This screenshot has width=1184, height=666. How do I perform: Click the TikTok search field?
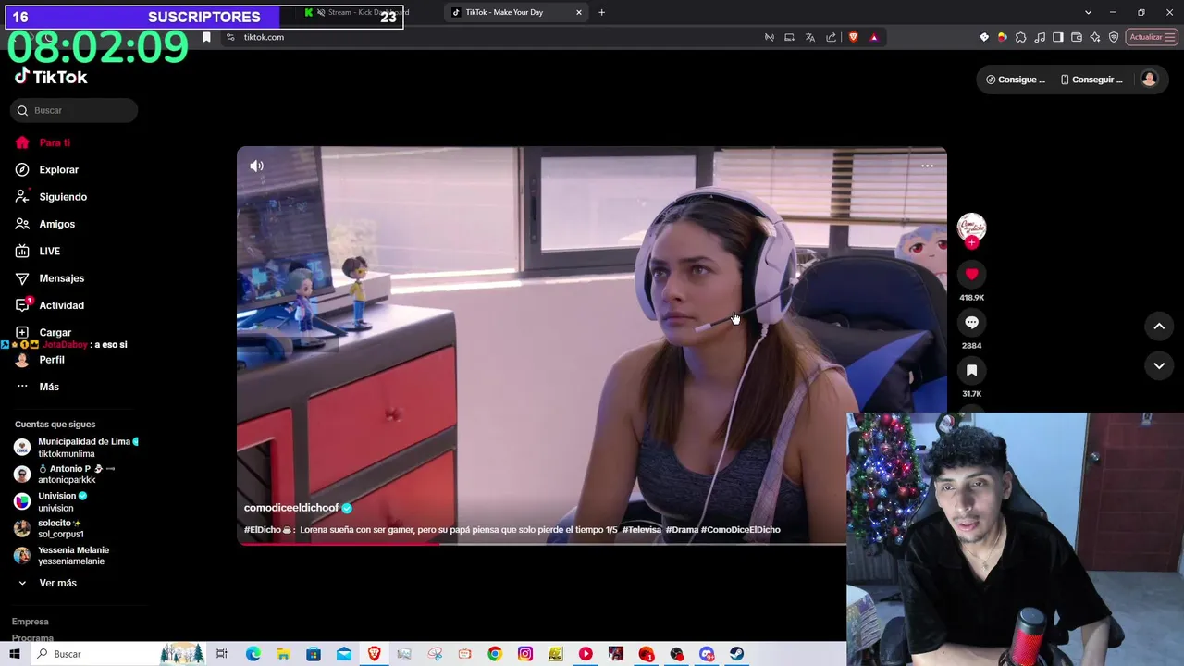point(74,110)
